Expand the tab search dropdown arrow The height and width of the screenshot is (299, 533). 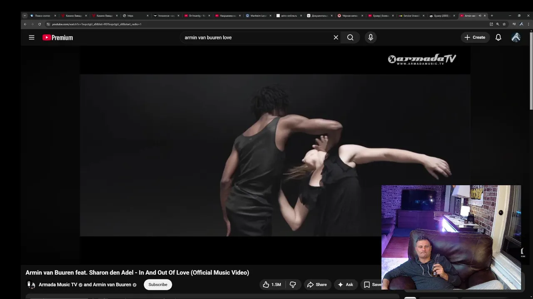(x=25, y=16)
